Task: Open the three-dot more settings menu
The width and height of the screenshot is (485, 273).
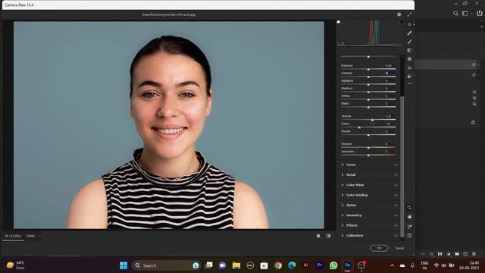Action: coord(409,83)
